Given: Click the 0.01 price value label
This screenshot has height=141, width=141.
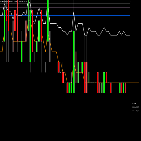Looking at the screenshot, I should click(134, 104).
